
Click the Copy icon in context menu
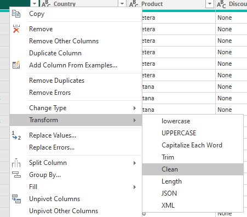tap(16, 14)
